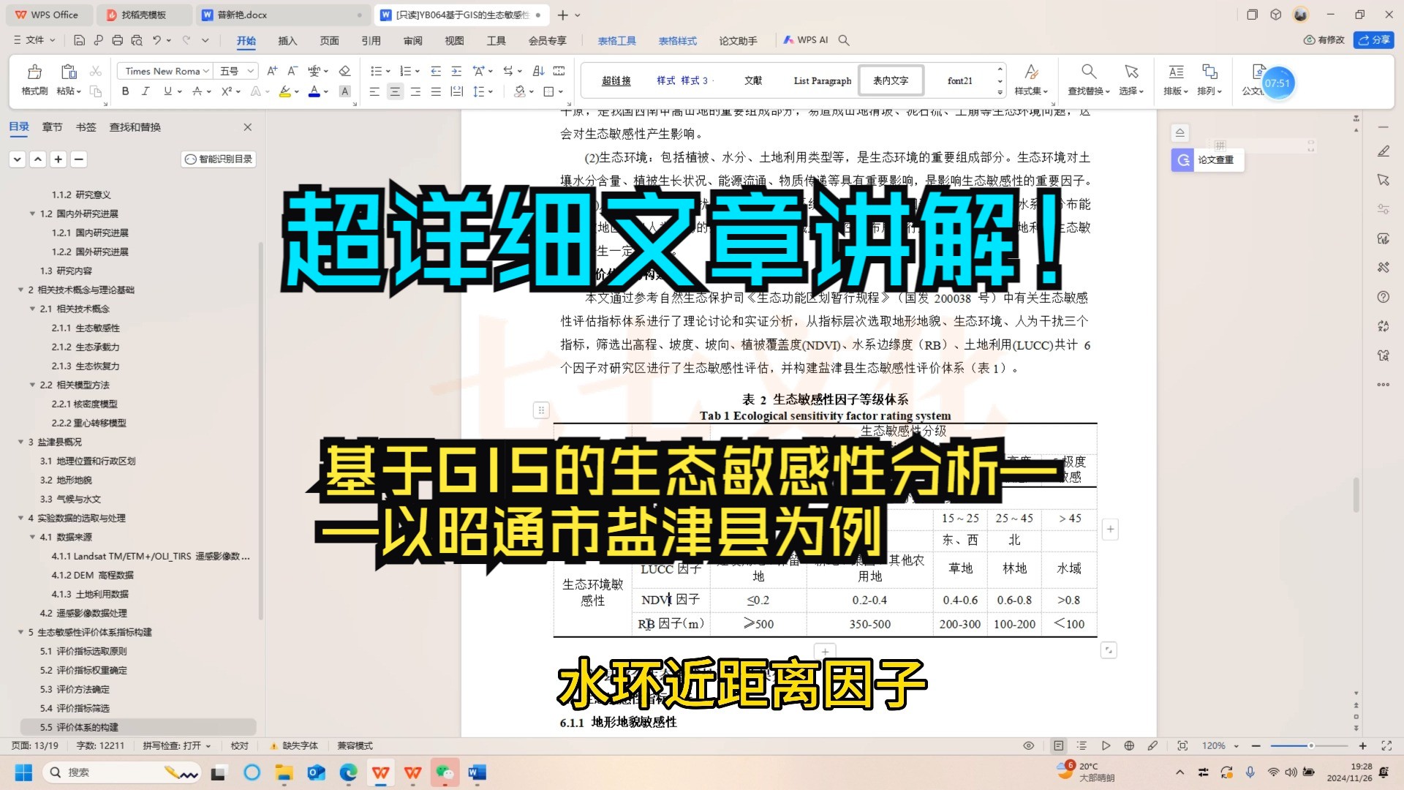Switch to outline view icon in status bar
The image size is (1404, 790).
(x=1082, y=745)
